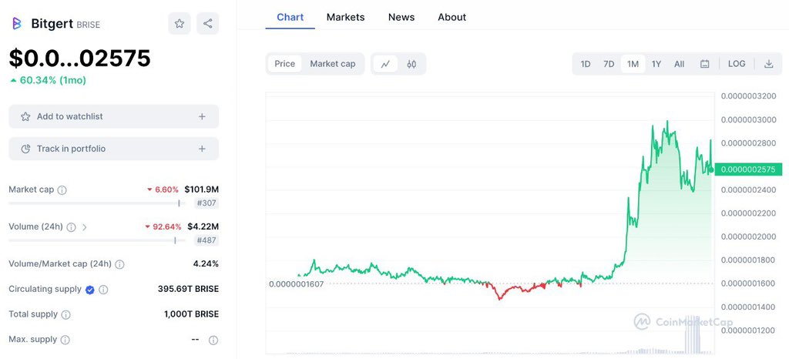
Task: Click plus icon on Add to watchlist
Action: click(202, 116)
